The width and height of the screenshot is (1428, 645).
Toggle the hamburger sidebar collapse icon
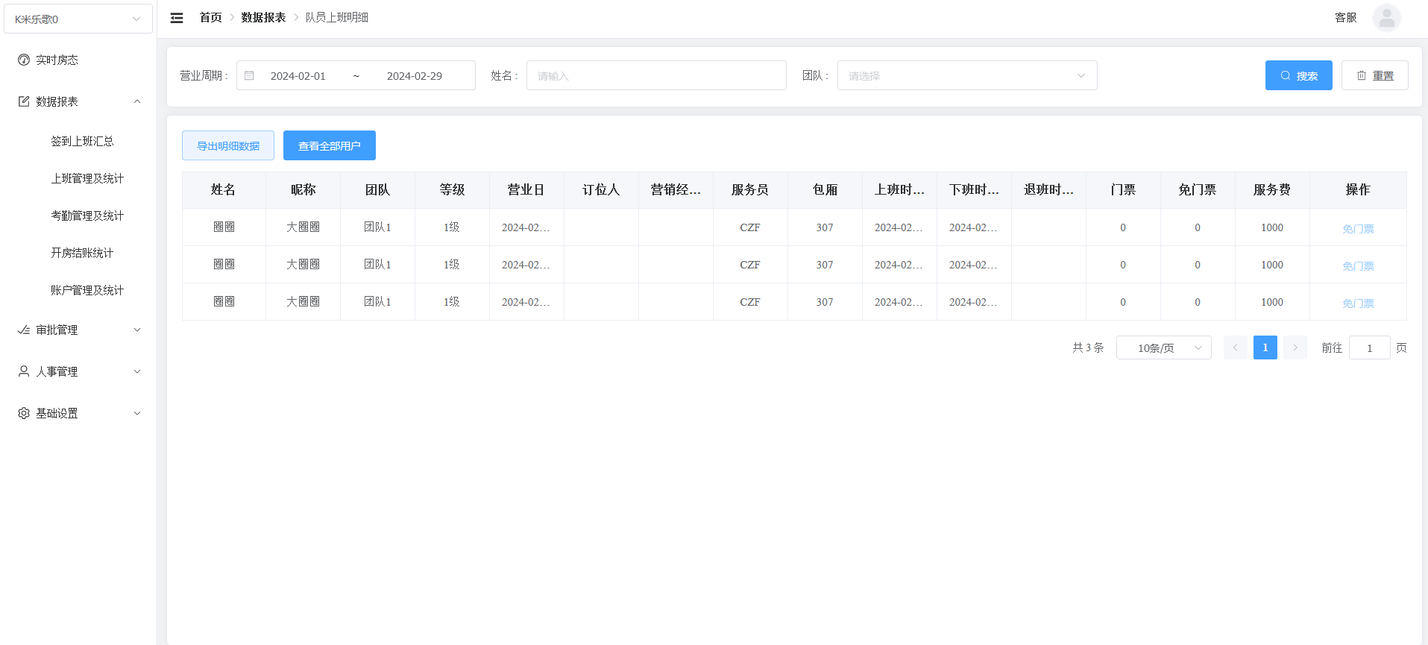click(177, 18)
